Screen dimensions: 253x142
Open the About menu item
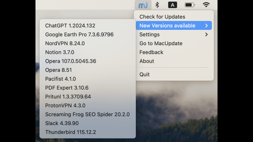tap(174, 61)
